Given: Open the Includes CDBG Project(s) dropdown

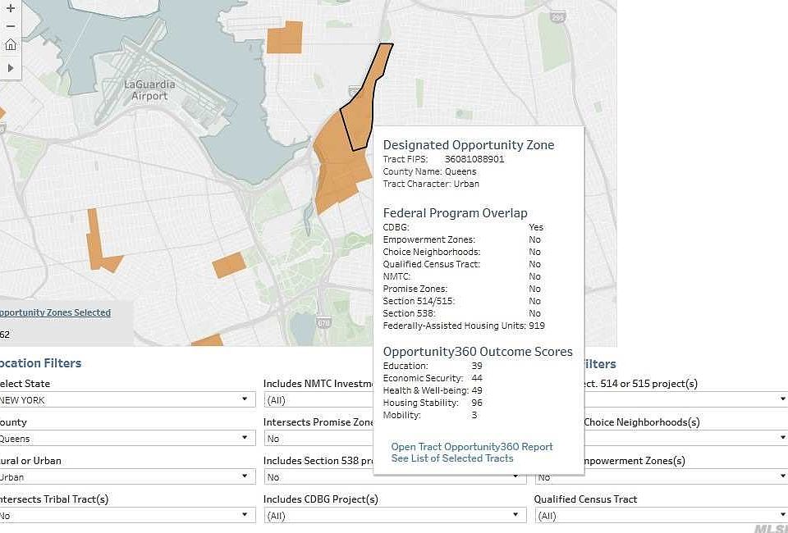Looking at the screenshot, I should click(395, 516).
